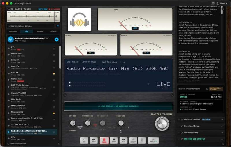
Task: Toggle the favorite star for France Inter
Action: click(54, 80)
